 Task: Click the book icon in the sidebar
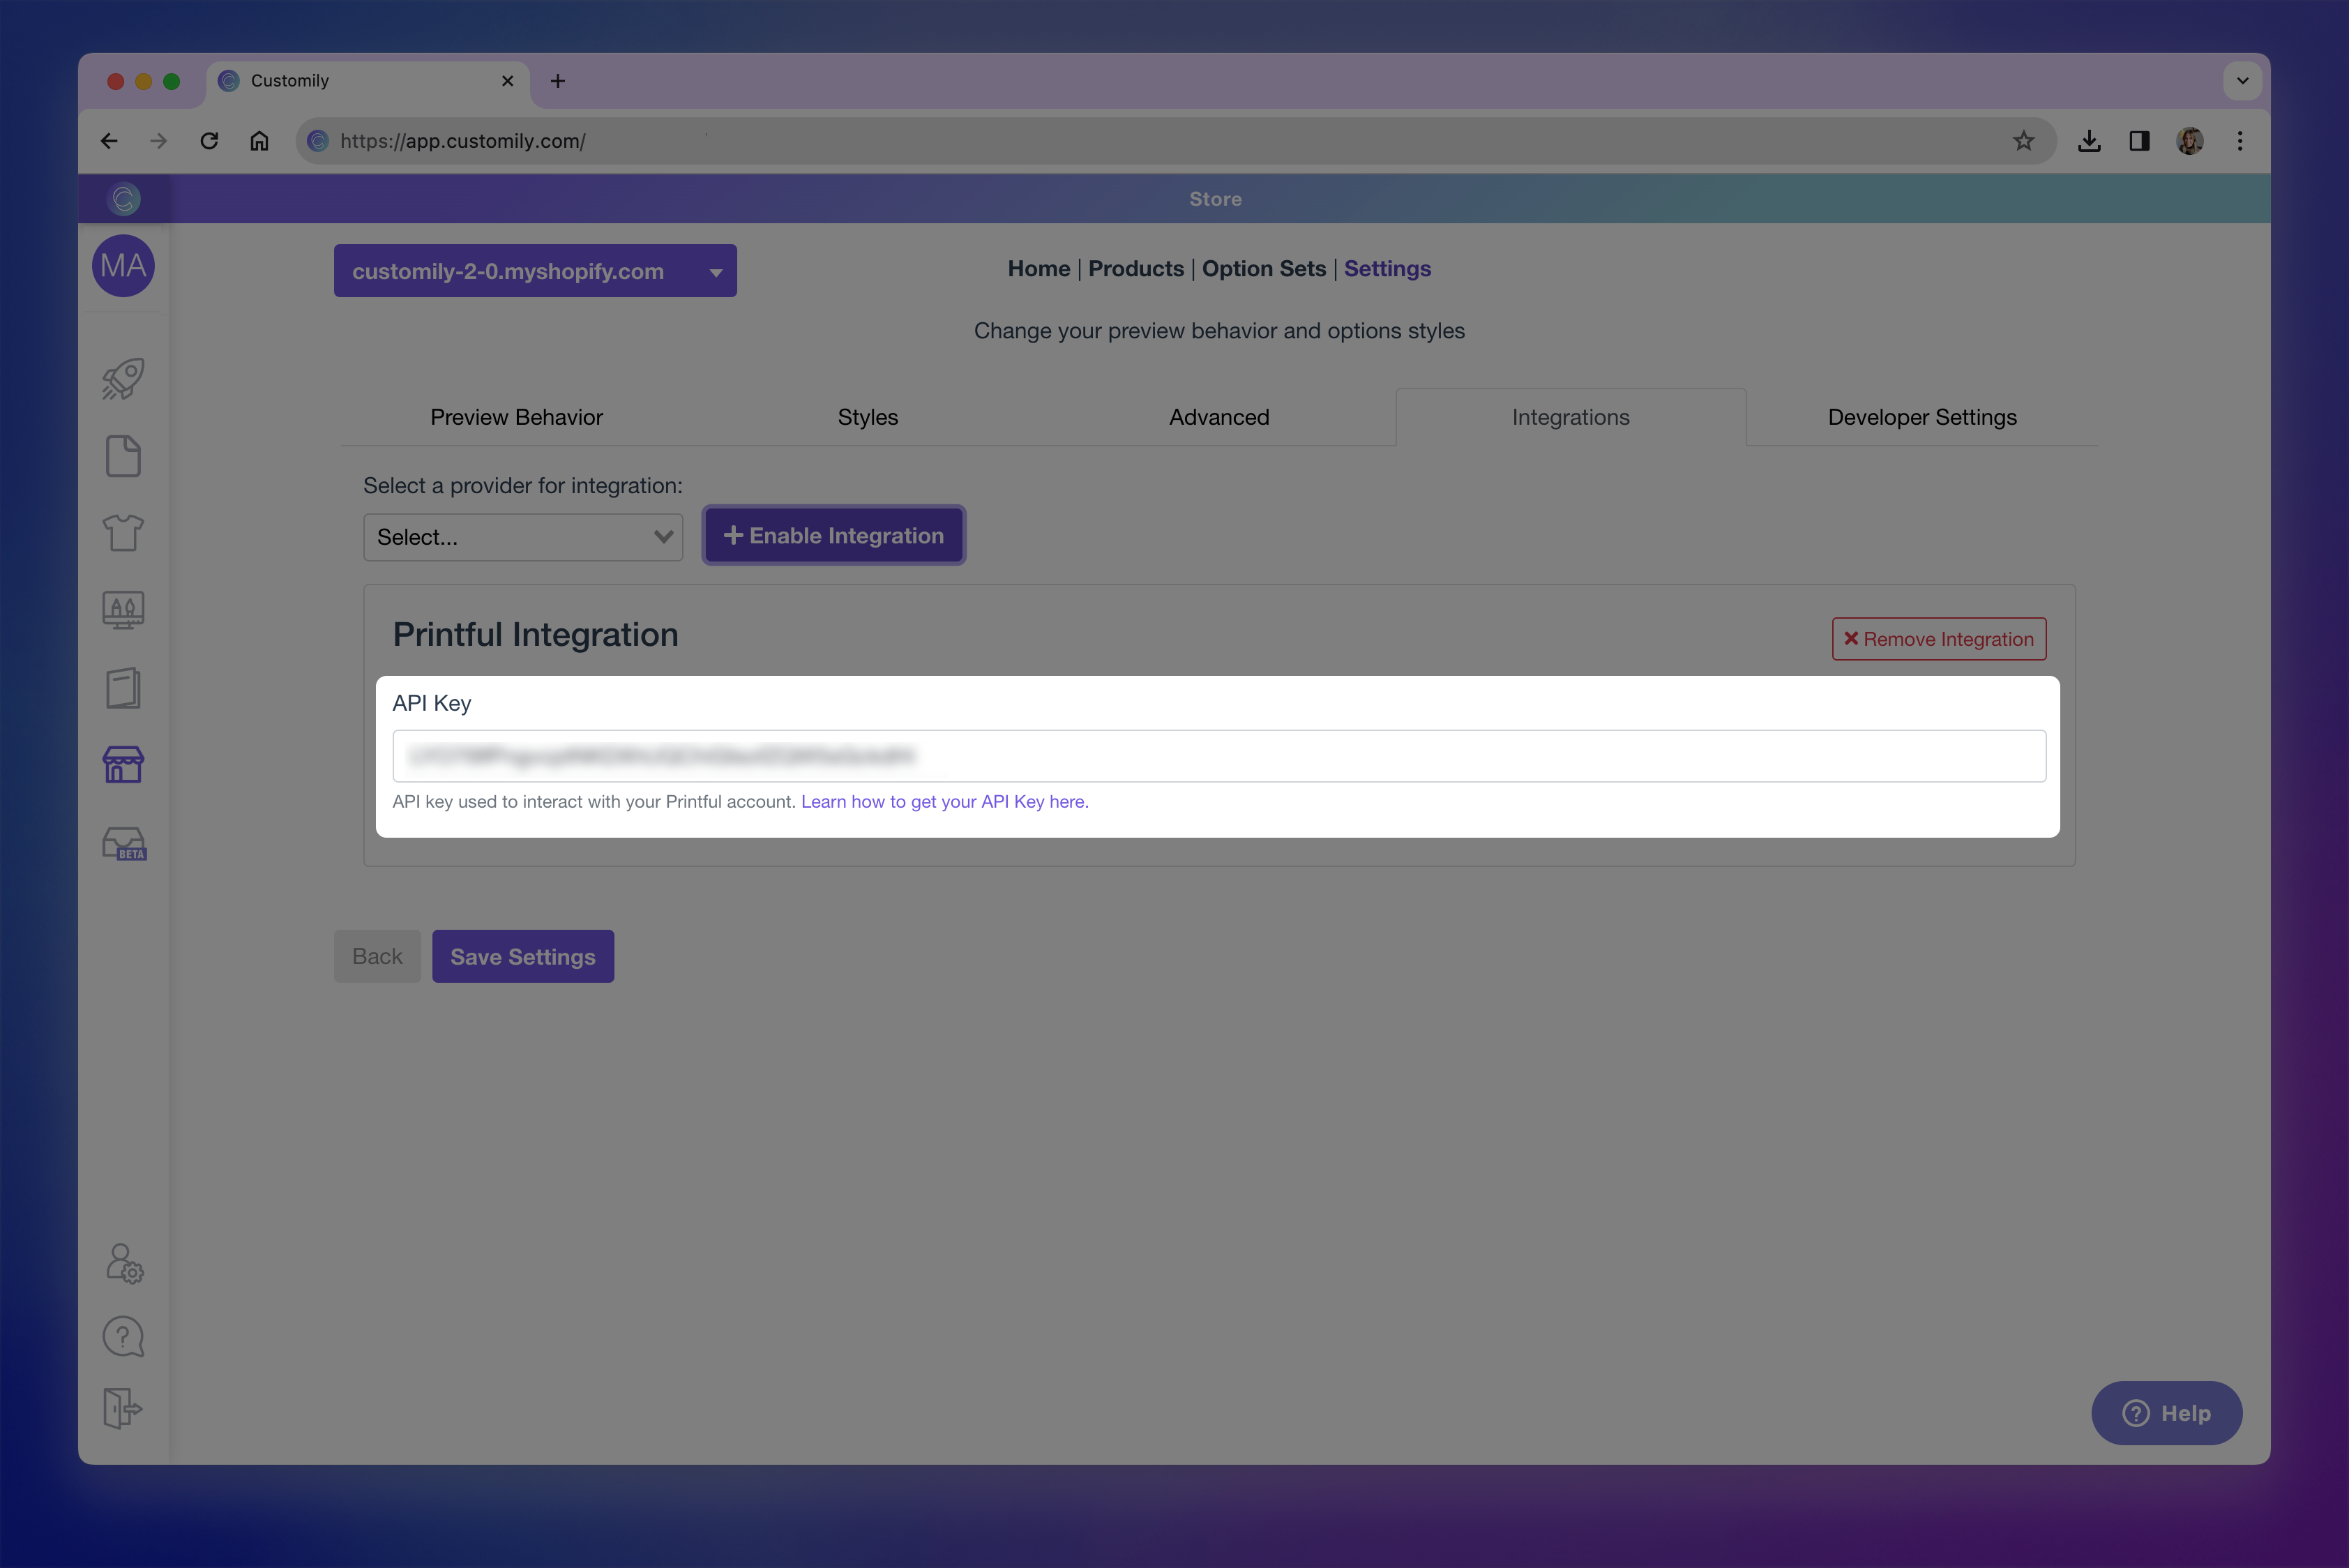click(x=123, y=688)
